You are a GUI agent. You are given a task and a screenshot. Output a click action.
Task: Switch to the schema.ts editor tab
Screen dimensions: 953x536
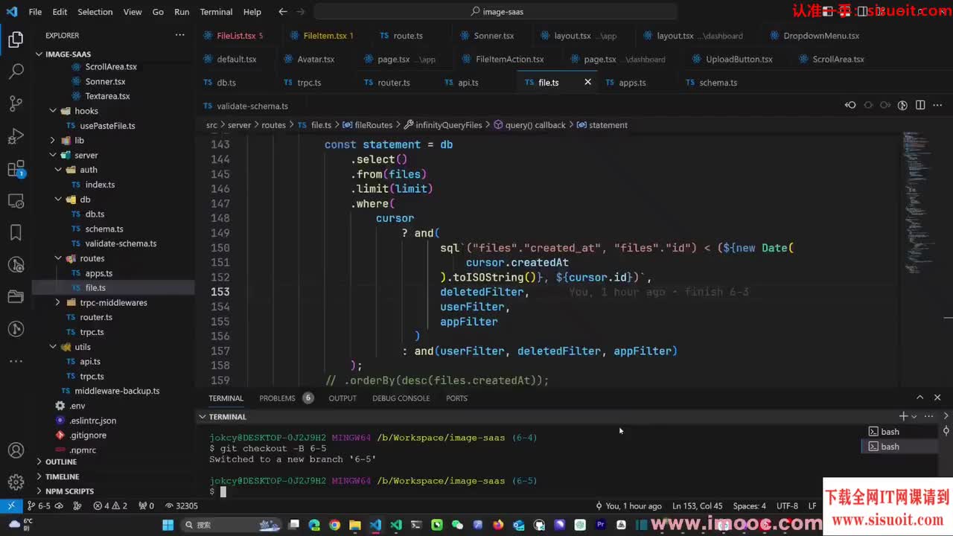point(717,83)
